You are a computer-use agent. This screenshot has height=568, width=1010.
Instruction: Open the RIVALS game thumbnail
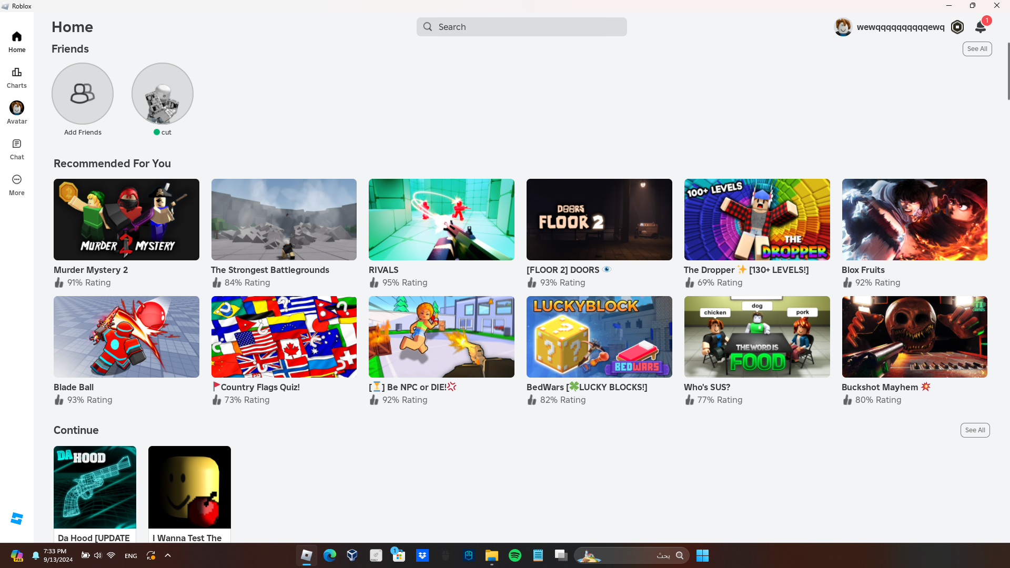coord(441,219)
